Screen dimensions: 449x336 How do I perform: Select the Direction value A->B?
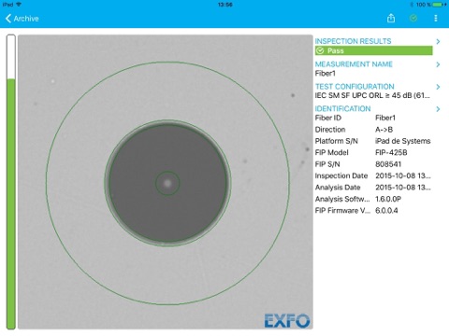(384, 130)
